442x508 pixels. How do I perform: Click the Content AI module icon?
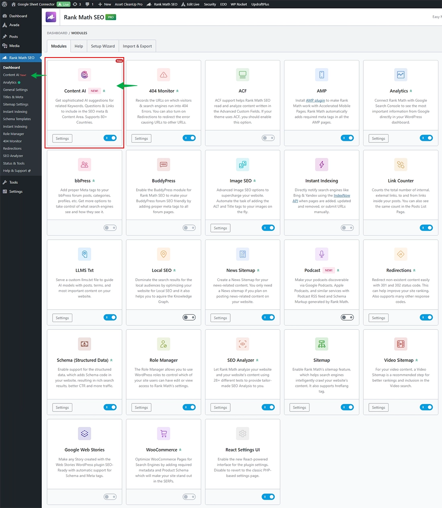pos(84,75)
